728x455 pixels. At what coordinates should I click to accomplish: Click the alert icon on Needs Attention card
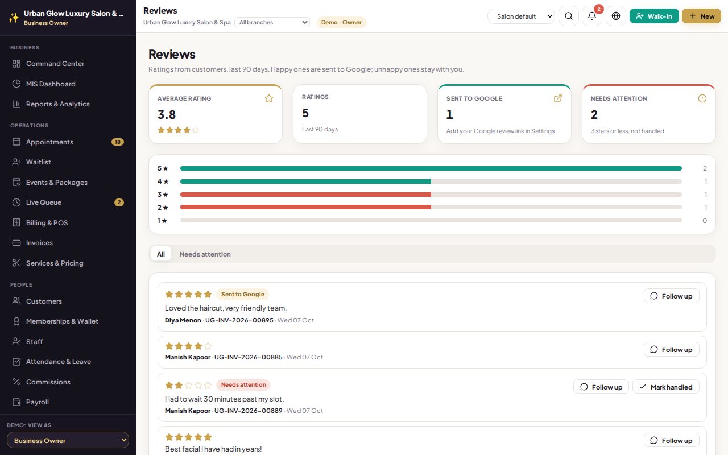702,98
